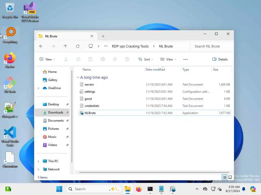
Task: Click the Copy toolbar icon
Action: [78, 59]
